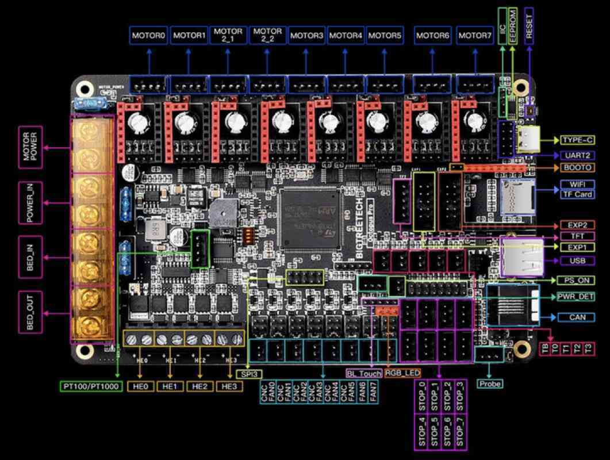Viewport: 610px width, 460px height.
Task: Select the boxed HE0 label below the board
Action: [140, 386]
